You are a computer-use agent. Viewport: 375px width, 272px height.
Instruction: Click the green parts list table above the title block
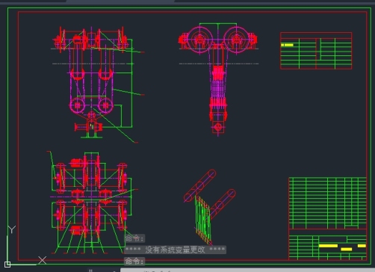coord(327,203)
